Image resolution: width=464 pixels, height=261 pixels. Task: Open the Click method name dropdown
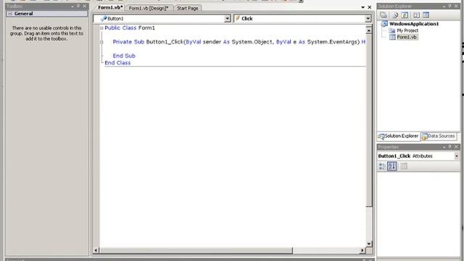pos(368,19)
